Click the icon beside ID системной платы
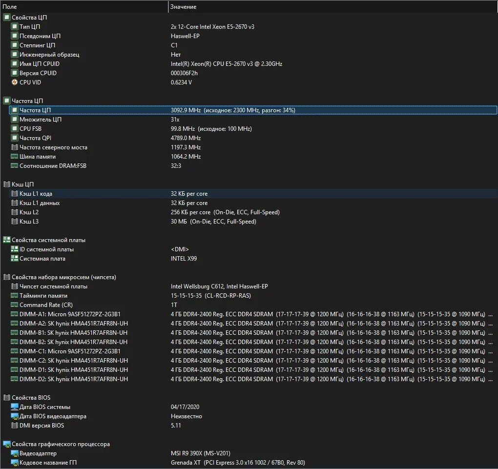This screenshot has width=498, height=469. 14,249
